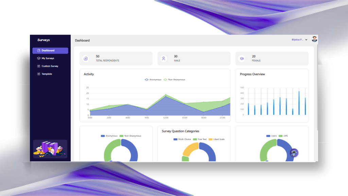Toggle Non-Anonymous series in Activity legend
The height and width of the screenshot is (196, 348).
coord(174,80)
